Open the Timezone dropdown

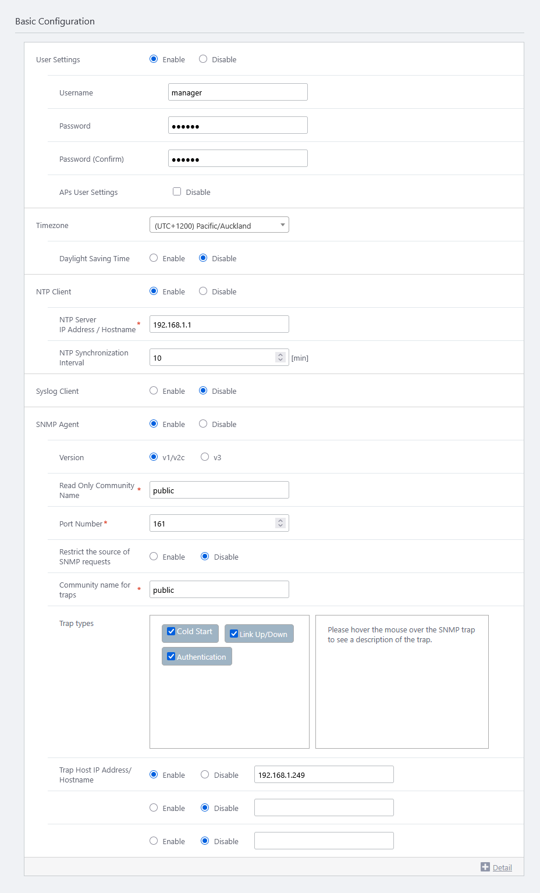(x=219, y=225)
